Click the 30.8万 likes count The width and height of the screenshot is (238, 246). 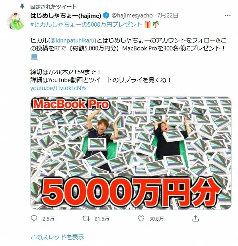point(156,219)
